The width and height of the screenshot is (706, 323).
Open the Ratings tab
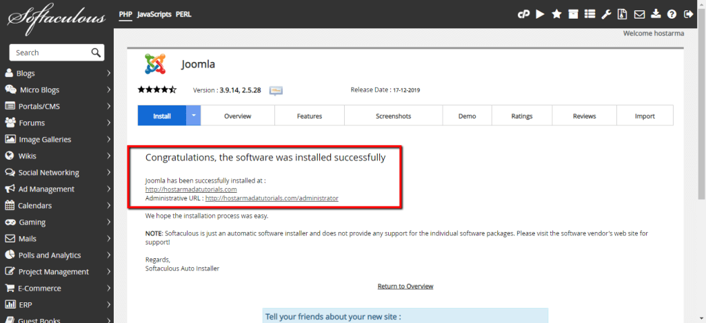point(522,116)
